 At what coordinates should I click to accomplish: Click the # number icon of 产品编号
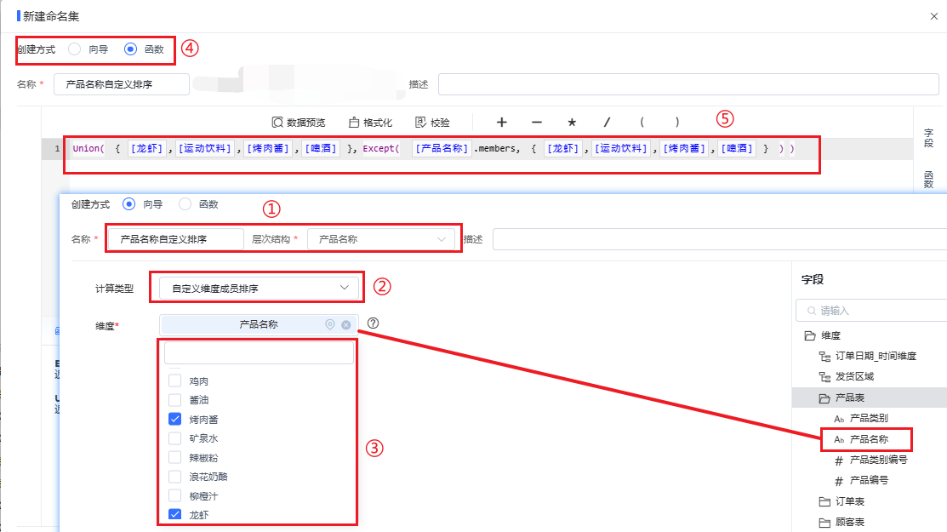point(839,481)
